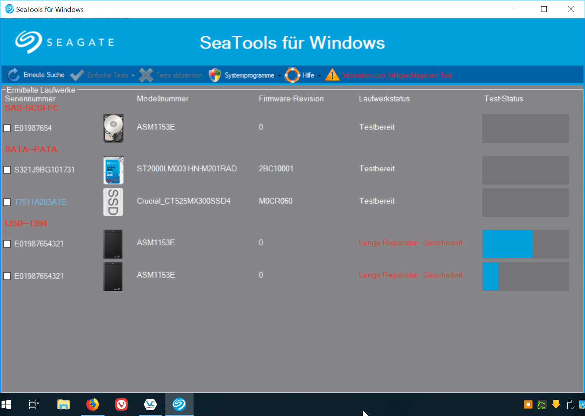
Task: Click the Seagate logo in header
Action: click(x=65, y=42)
